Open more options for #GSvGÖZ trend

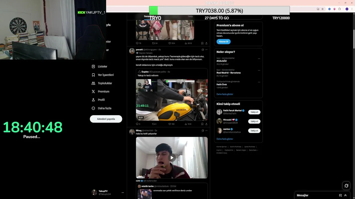tap(259, 59)
